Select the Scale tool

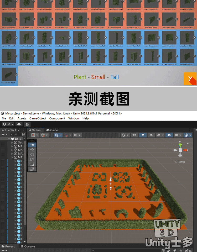32,159
